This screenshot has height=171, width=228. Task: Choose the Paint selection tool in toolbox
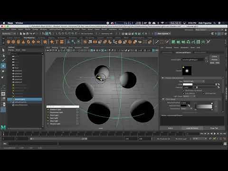click(x=3, y=60)
